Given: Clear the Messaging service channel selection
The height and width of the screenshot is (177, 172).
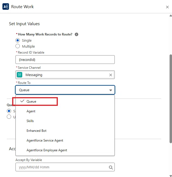Looking at the screenshot, I should pyautogui.click(x=111, y=75).
